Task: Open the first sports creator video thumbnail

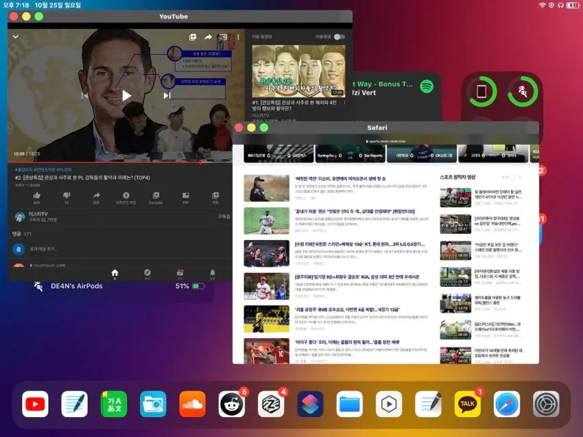Action: pos(455,197)
